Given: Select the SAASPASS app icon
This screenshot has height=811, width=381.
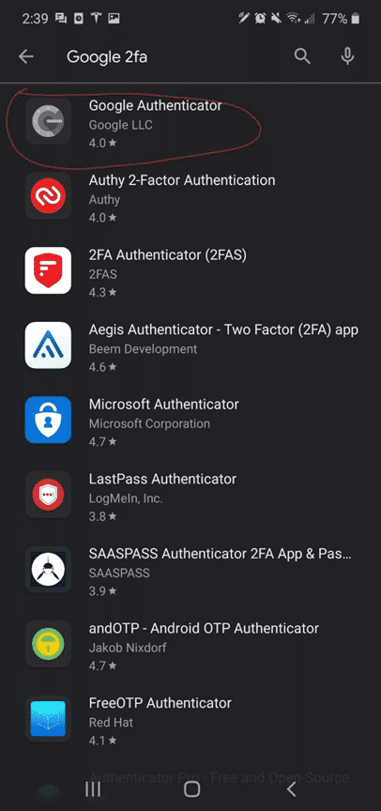Looking at the screenshot, I should [48, 569].
